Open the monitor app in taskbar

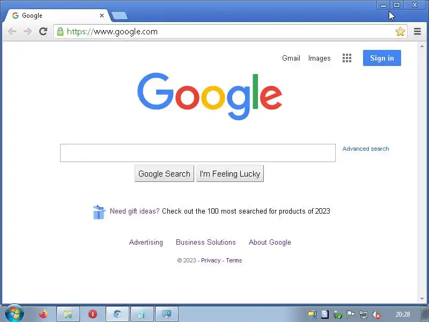[167, 314]
